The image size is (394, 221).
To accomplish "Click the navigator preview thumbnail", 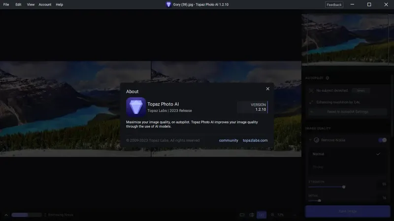I will tap(348, 39).
